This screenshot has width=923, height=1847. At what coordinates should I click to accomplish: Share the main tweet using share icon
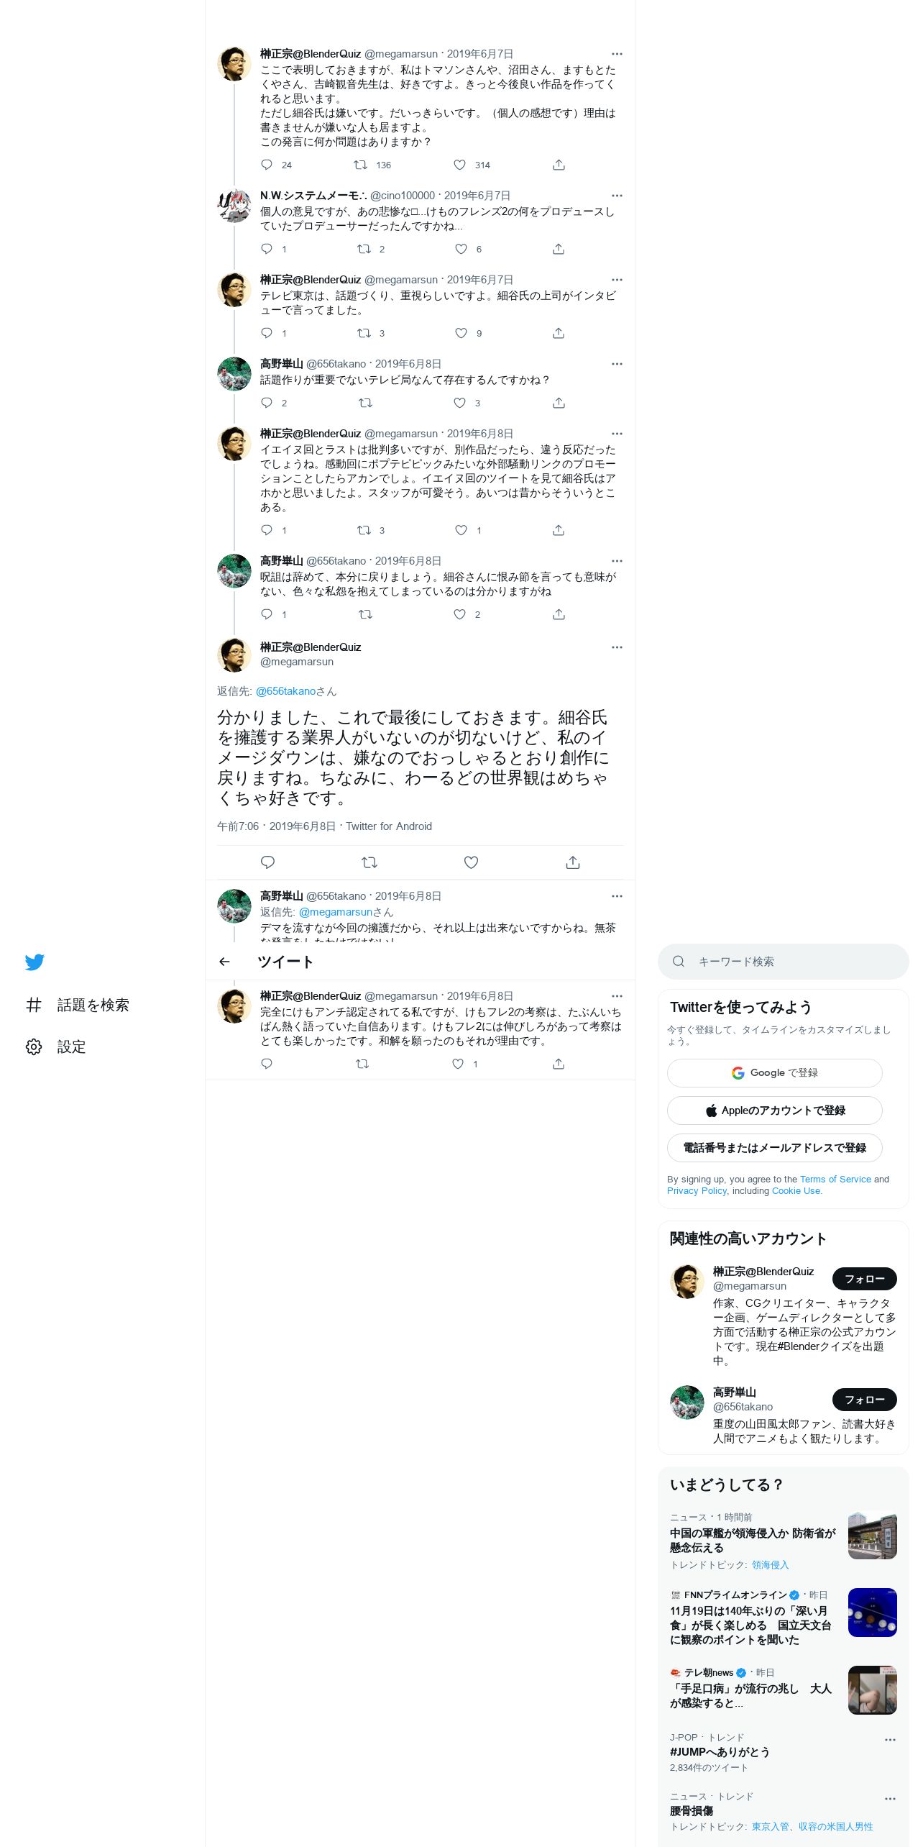coord(573,862)
